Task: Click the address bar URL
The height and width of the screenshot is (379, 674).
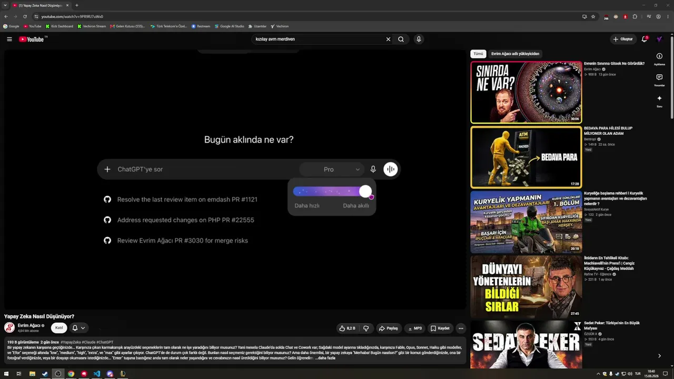Action: pyautogui.click(x=72, y=16)
